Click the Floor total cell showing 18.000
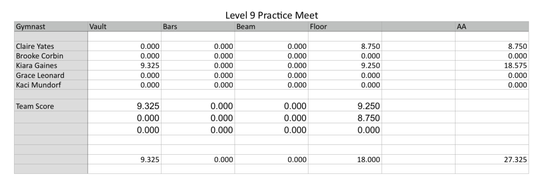This screenshot has height=193, width=546. [344, 159]
